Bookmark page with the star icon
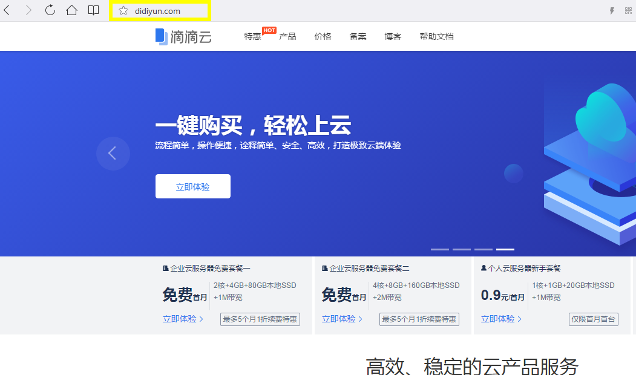Viewport: 636px width, 375px height. [123, 11]
